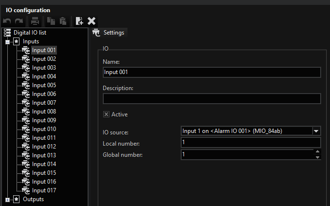Open the IO source dropdown

coord(316,131)
